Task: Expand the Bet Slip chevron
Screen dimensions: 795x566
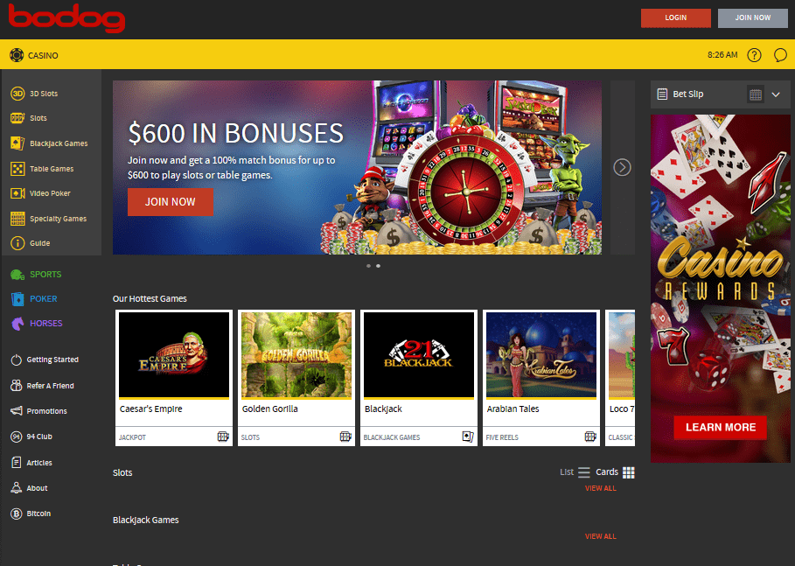Action: (776, 94)
